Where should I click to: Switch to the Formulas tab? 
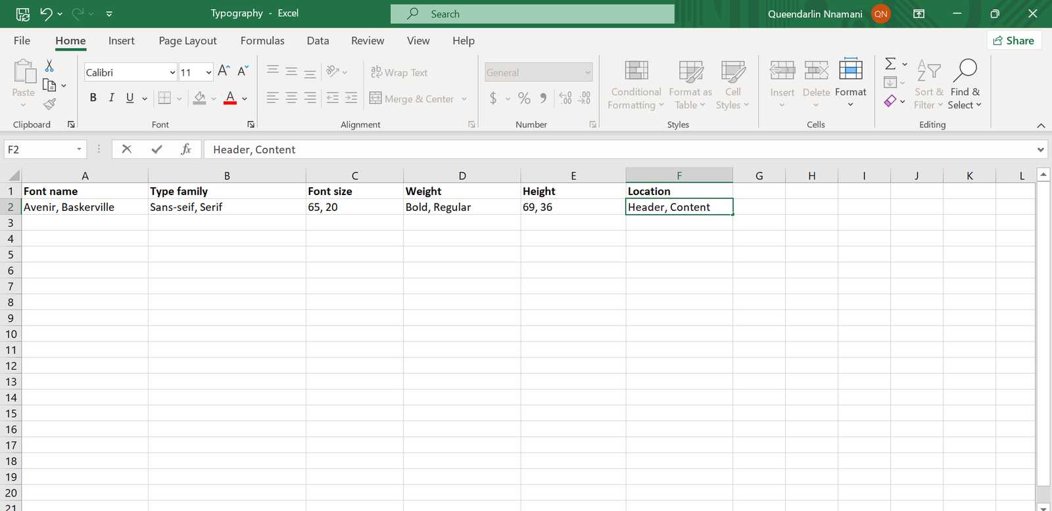pyautogui.click(x=262, y=41)
